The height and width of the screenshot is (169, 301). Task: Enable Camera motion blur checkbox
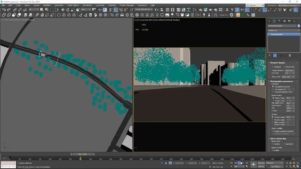273,144
